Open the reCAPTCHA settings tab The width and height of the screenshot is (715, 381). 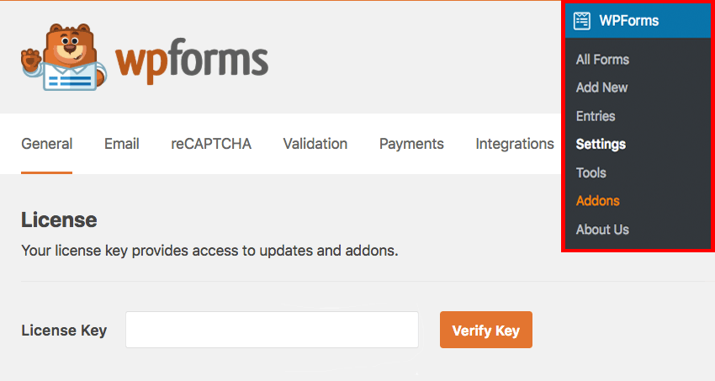pyautogui.click(x=211, y=144)
